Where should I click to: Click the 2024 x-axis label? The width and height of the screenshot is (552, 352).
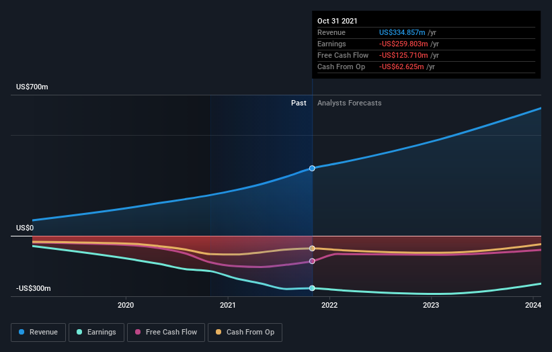[533, 305]
